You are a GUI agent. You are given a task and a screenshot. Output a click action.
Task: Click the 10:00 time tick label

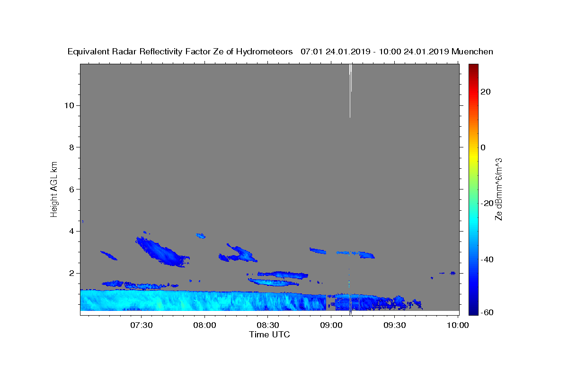[x=458, y=326]
